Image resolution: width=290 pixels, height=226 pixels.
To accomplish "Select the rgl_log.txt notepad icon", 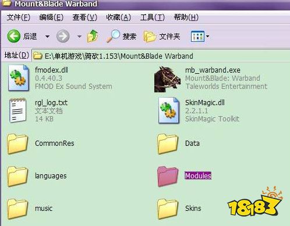I will [17, 110].
